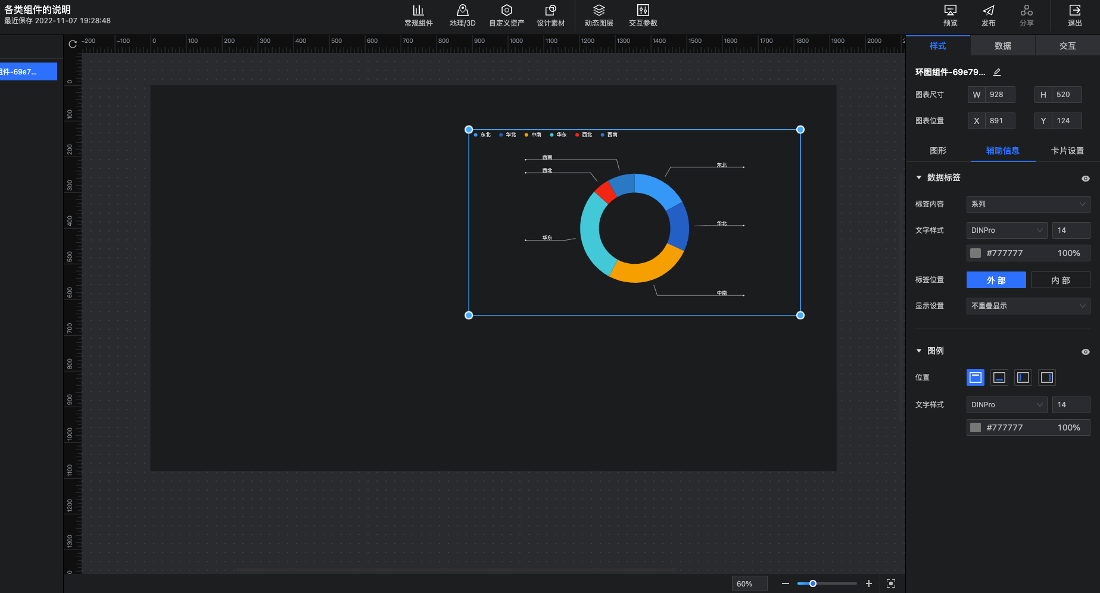Click zoom in plus icon

tap(869, 583)
